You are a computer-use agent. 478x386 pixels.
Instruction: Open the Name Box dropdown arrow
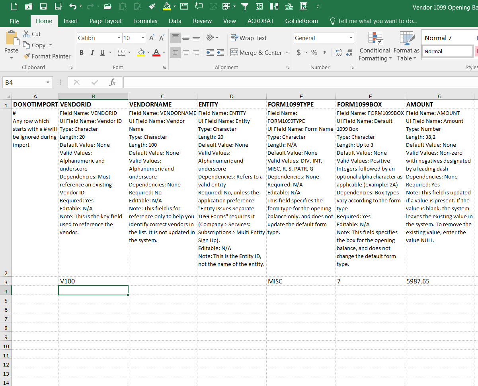pyautogui.click(x=48, y=82)
